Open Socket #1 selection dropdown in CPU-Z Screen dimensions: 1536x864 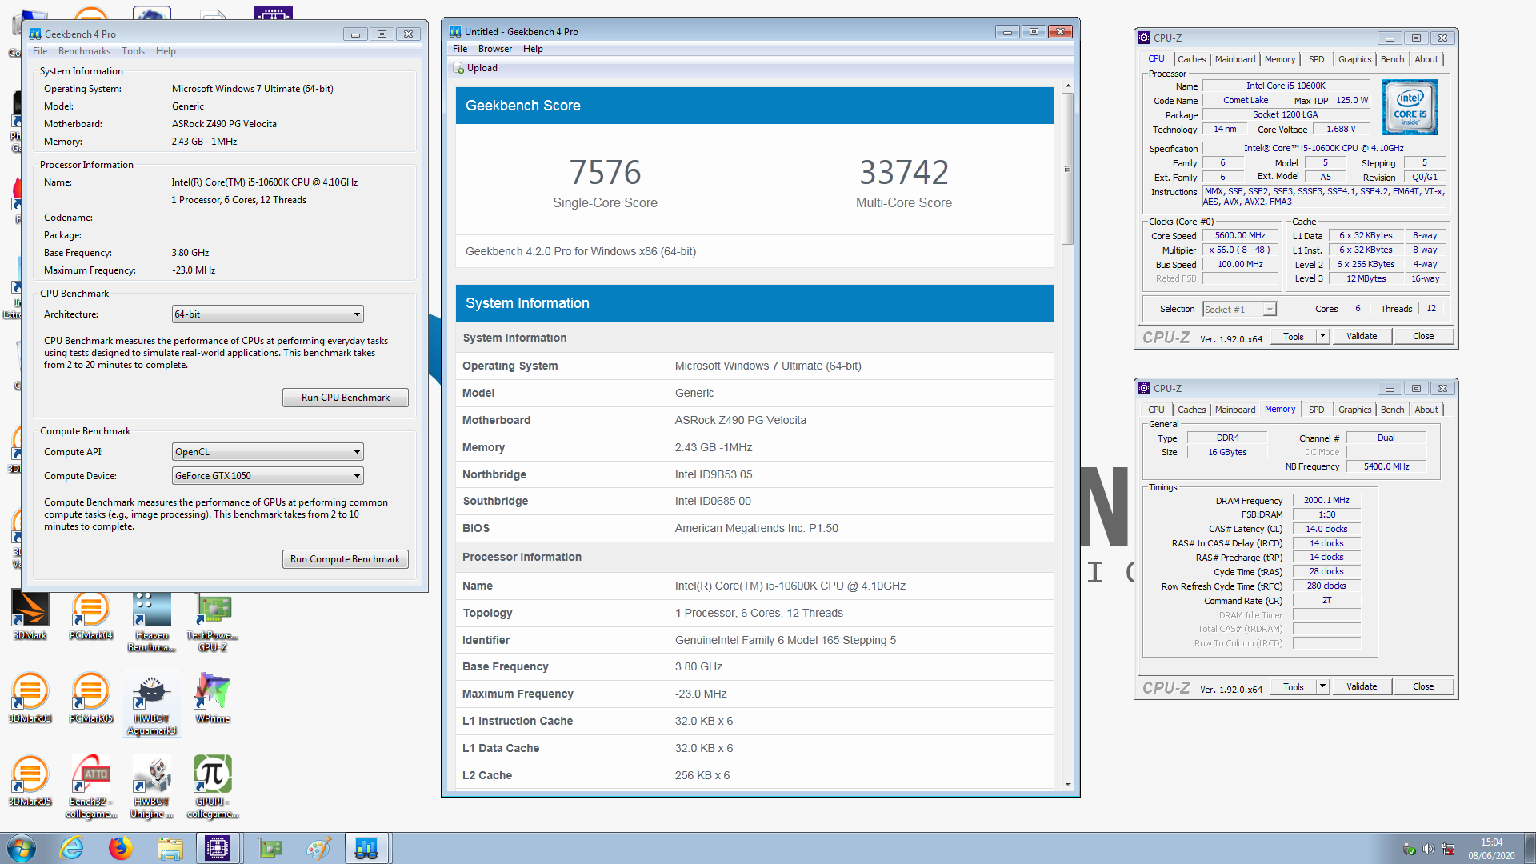pyautogui.click(x=1239, y=310)
